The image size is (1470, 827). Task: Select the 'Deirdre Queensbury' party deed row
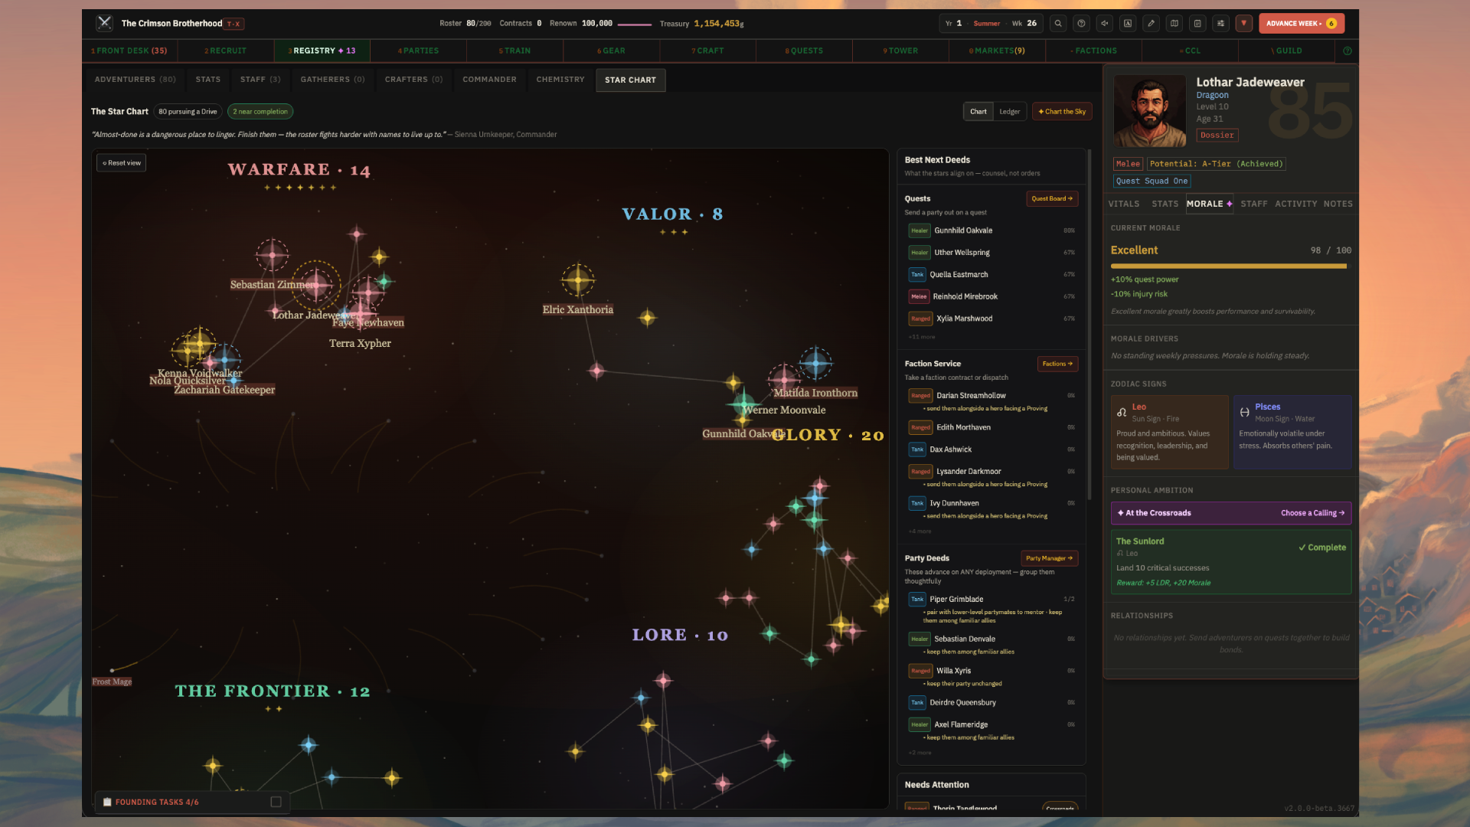[x=991, y=702]
